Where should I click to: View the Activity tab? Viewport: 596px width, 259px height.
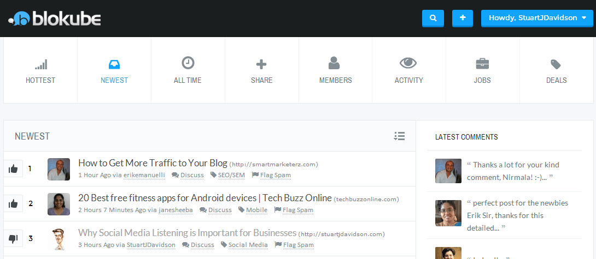[x=408, y=70]
